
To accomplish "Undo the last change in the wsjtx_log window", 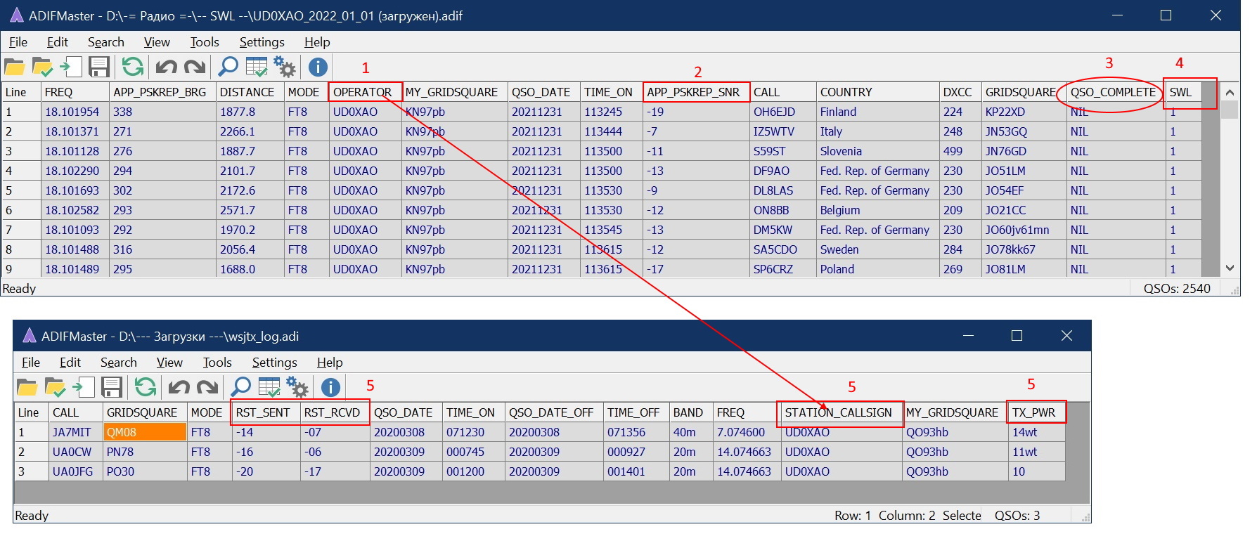I will click(179, 387).
